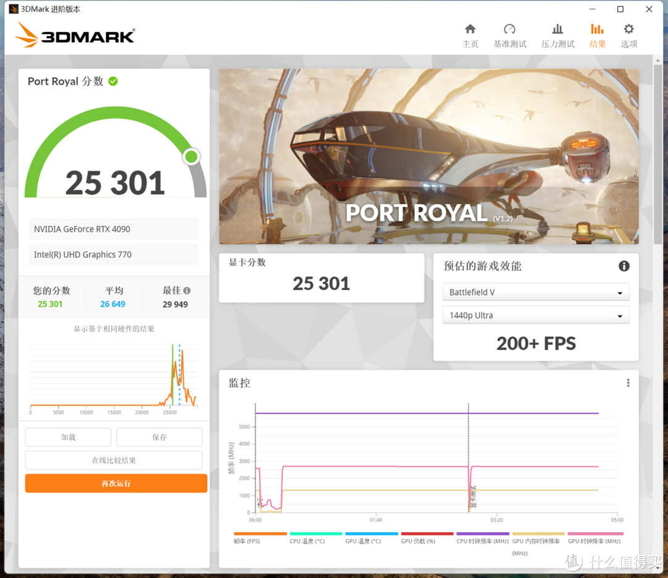Open the 压力测试 stress test tab
Image resolution: width=668 pixels, height=578 pixels.
coord(558,36)
